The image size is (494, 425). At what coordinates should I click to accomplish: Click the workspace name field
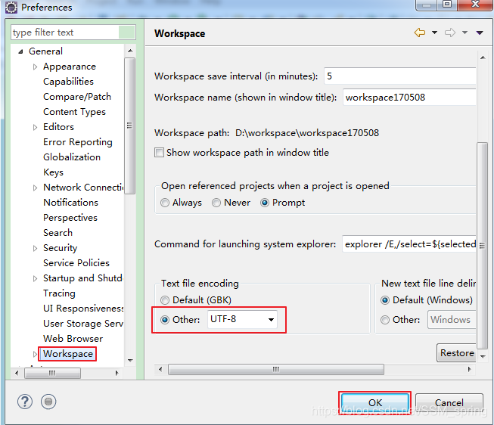[x=409, y=98]
